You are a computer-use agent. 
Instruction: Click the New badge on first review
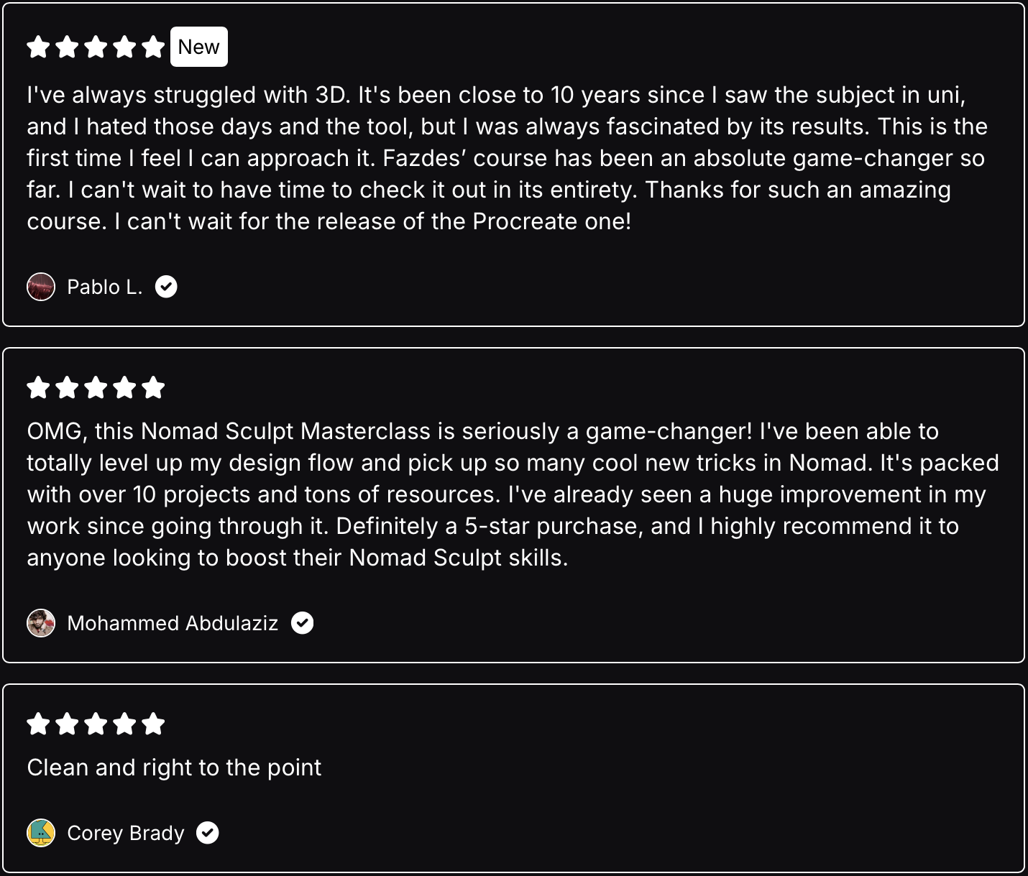pyautogui.click(x=199, y=47)
